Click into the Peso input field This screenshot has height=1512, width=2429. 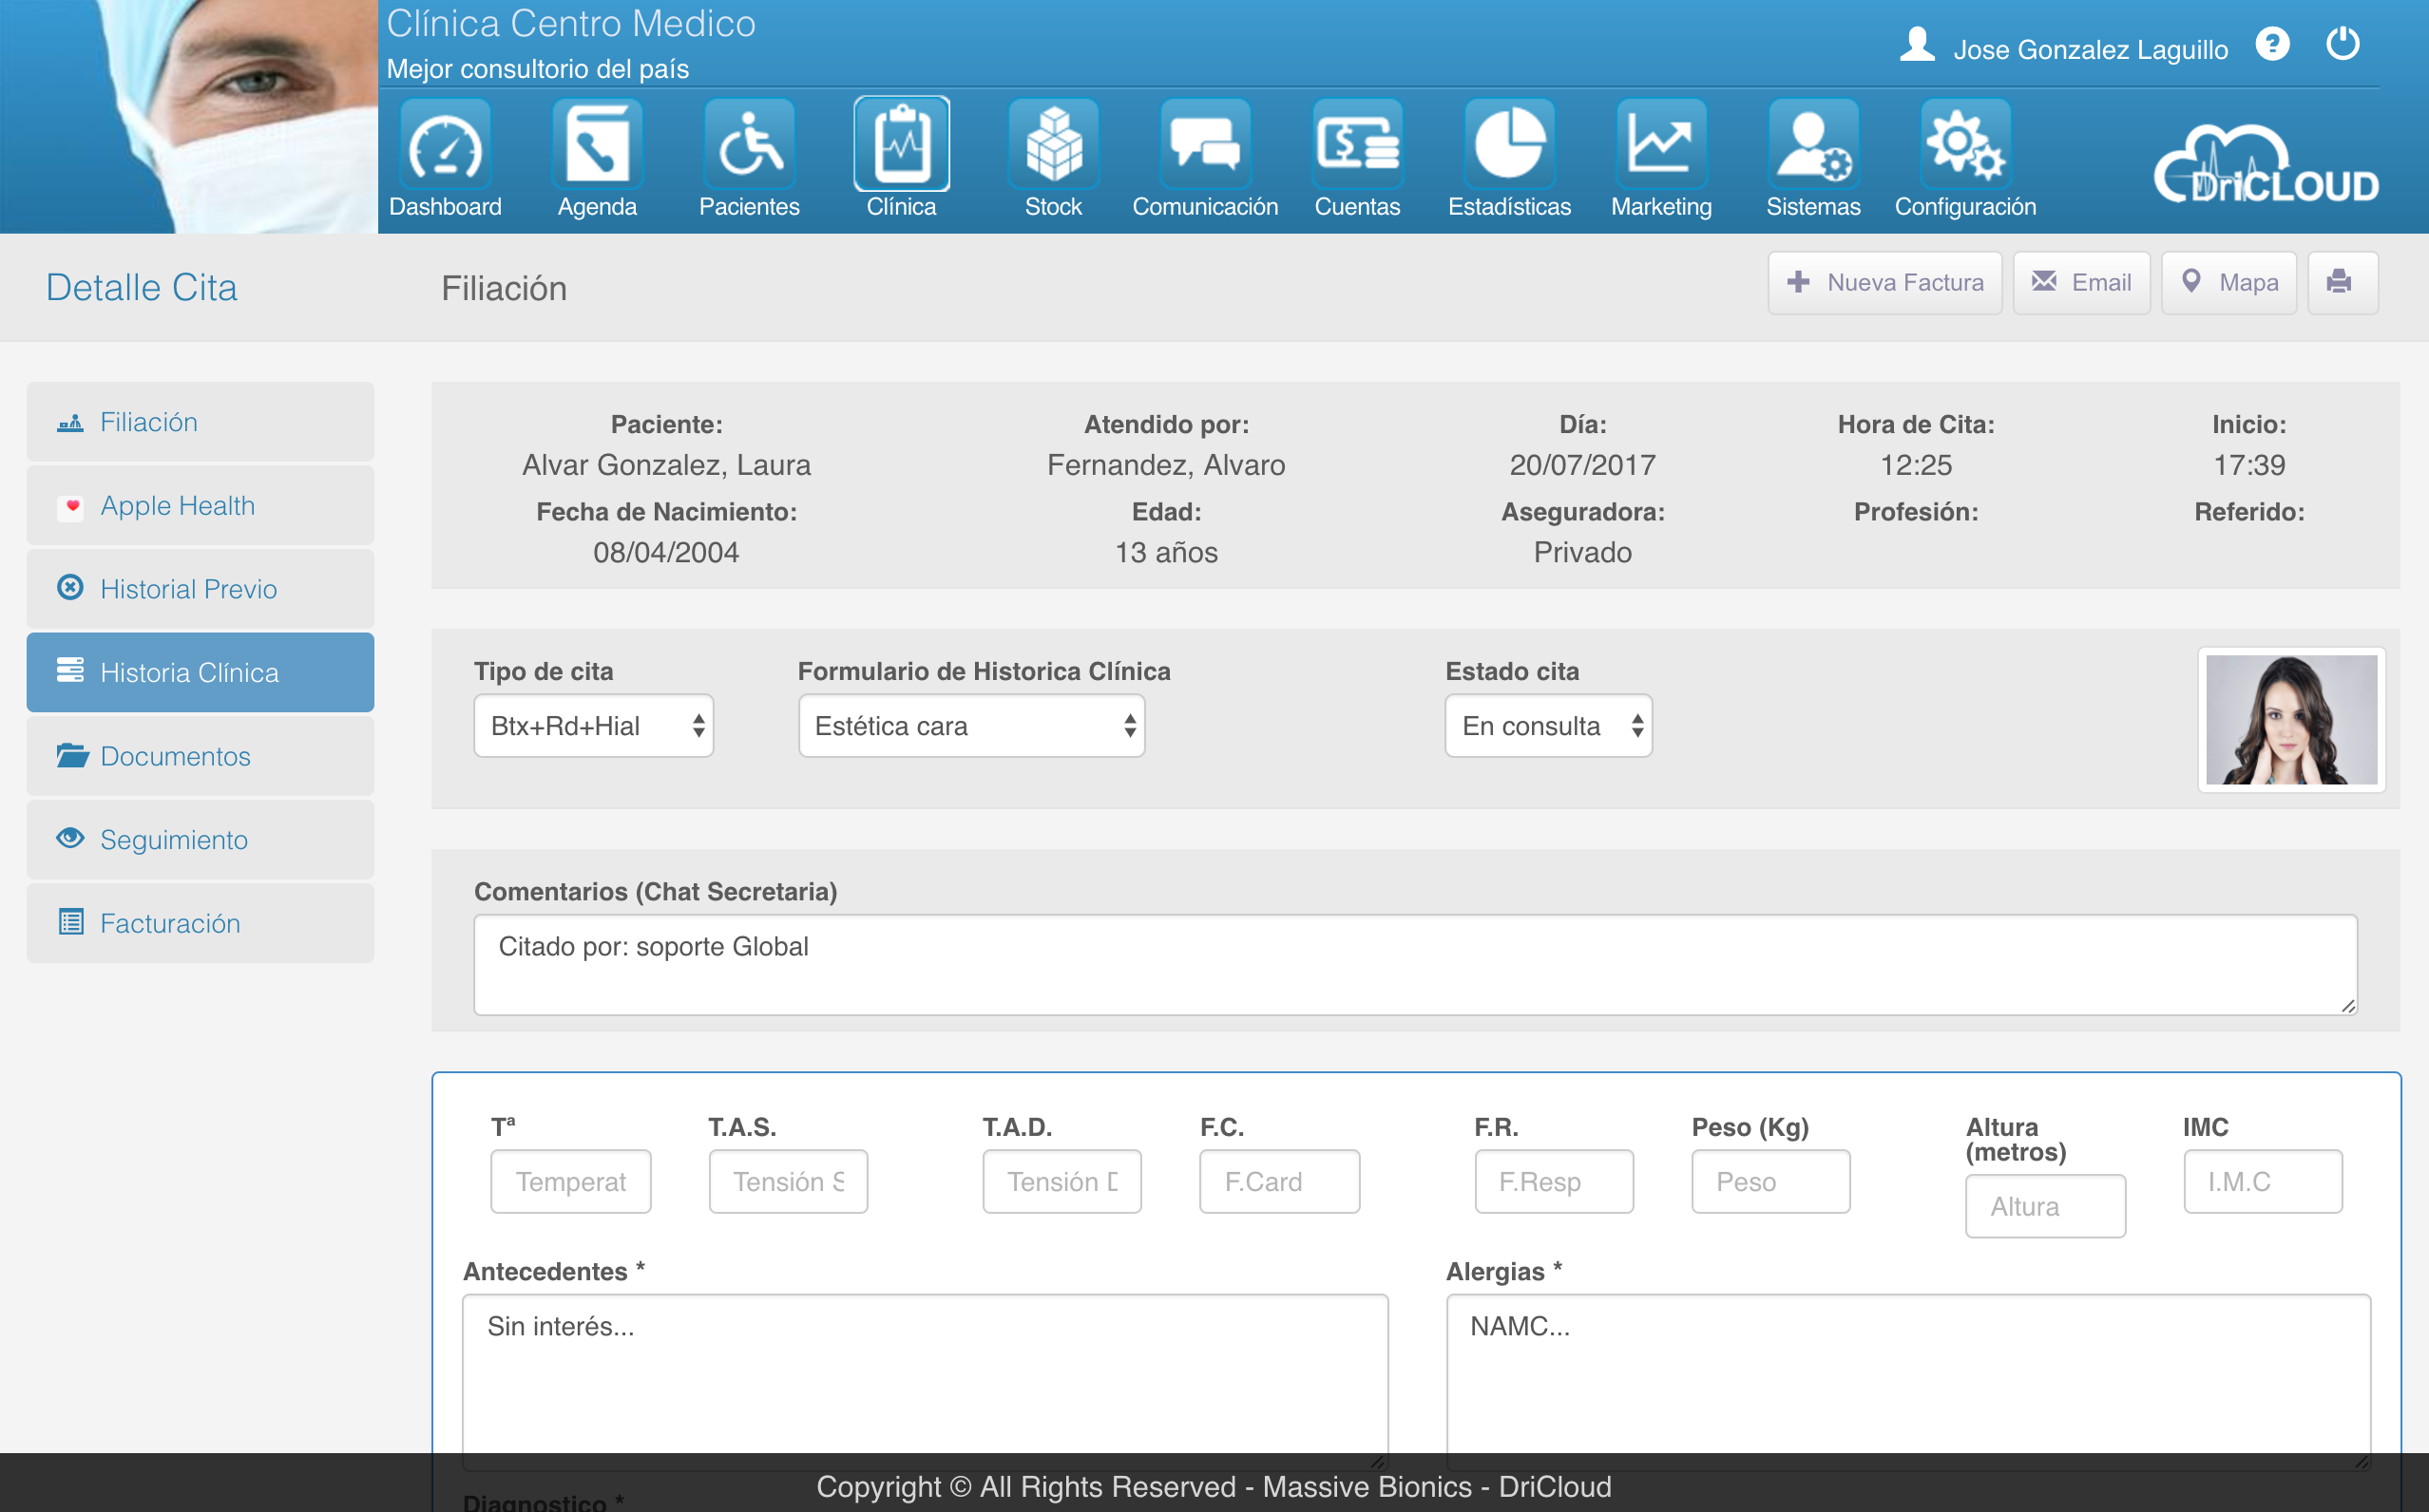[x=1769, y=1182]
